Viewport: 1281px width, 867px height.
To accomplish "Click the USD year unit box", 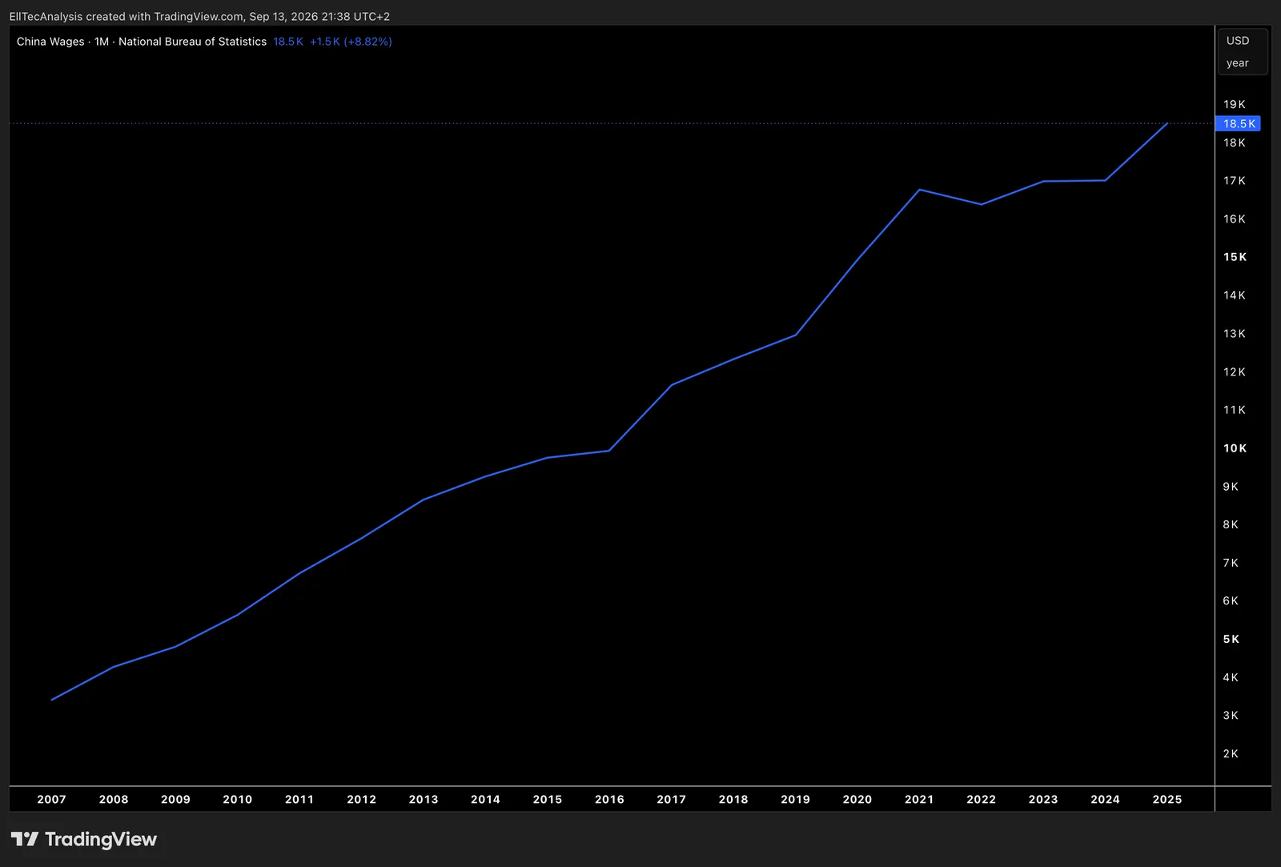I will coord(1243,51).
